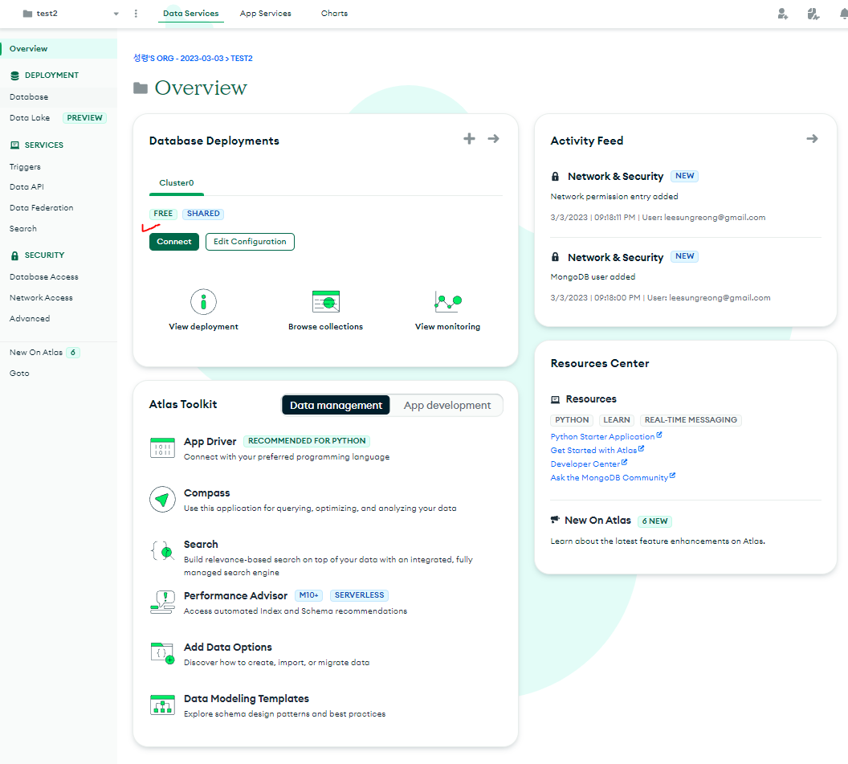848x764 pixels.
Task: Open Search under Services
Action: (x=23, y=229)
